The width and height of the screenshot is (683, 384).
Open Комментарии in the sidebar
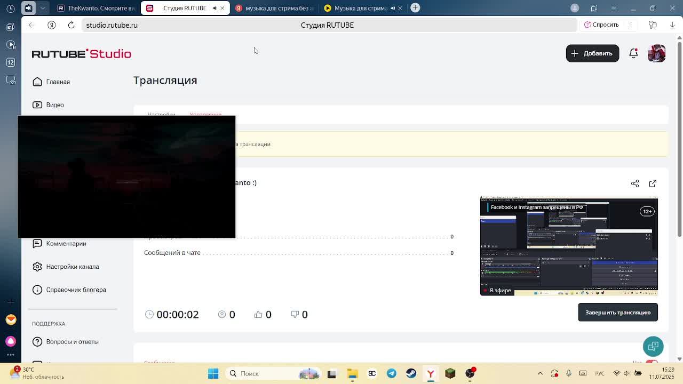tap(59, 243)
